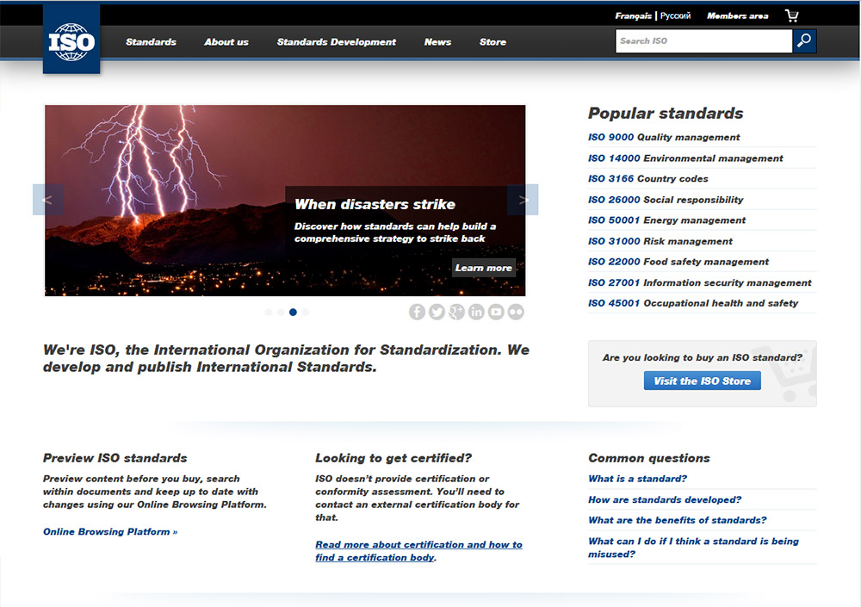Click Learn more on the banner
The height and width of the screenshot is (607, 861).
click(x=483, y=268)
